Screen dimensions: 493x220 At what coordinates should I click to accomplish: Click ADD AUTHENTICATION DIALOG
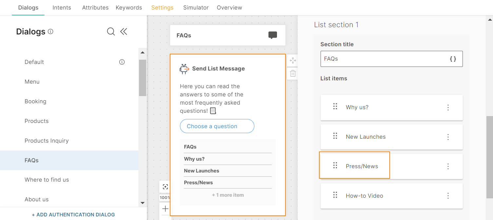[73, 214]
